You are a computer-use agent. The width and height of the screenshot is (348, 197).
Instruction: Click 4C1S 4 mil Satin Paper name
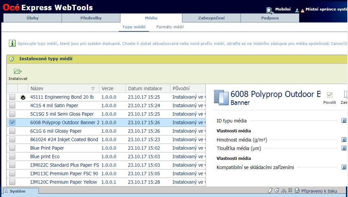click(x=54, y=105)
